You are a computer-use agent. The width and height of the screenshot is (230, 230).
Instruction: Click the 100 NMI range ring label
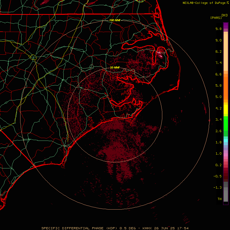click(x=115, y=20)
